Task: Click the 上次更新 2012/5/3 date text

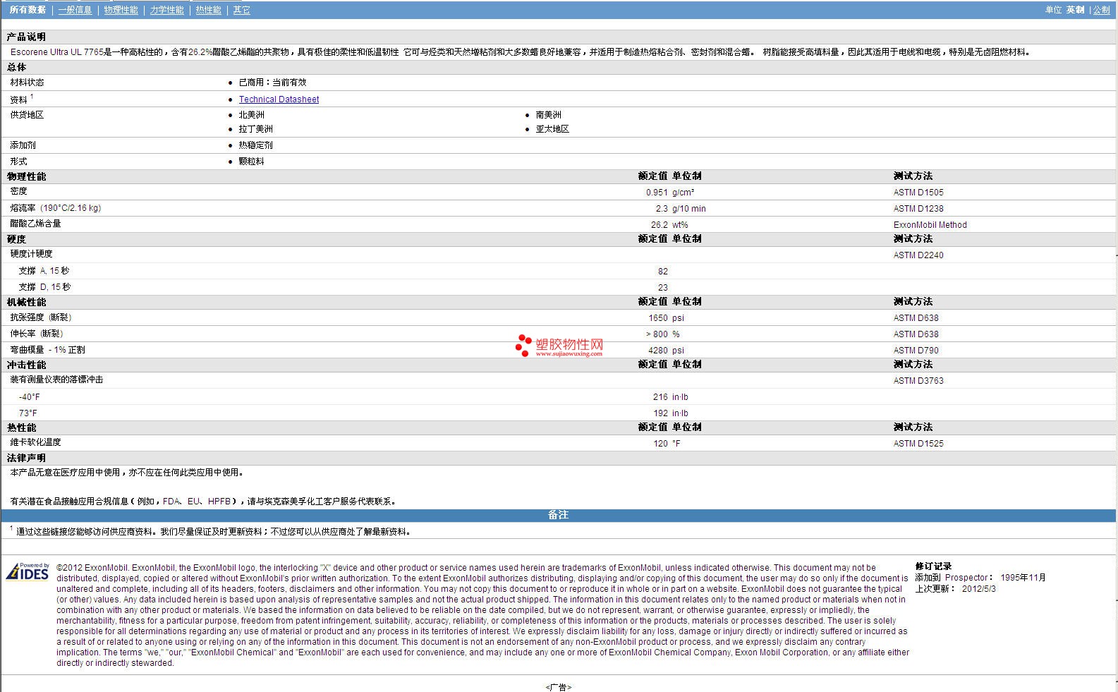Action: (x=955, y=589)
